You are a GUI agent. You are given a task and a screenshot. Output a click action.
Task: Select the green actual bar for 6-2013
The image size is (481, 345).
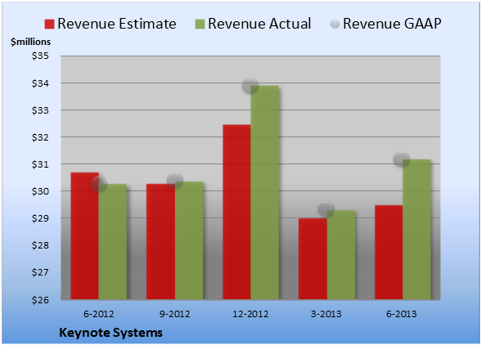tap(417, 230)
